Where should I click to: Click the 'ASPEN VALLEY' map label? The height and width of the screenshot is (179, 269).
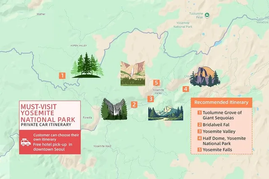pyautogui.click(x=79, y=46)
